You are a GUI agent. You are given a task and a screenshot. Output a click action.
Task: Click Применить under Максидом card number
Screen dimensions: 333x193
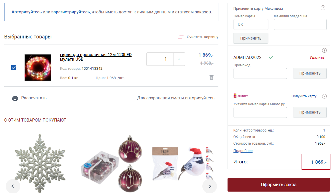pos(251,38)
